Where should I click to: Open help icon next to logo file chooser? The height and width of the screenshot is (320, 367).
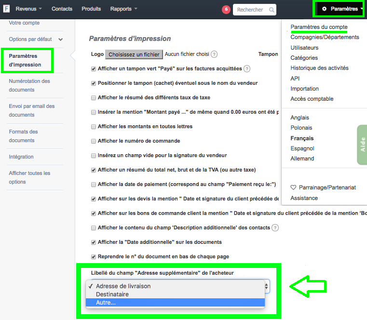(214, 54)
